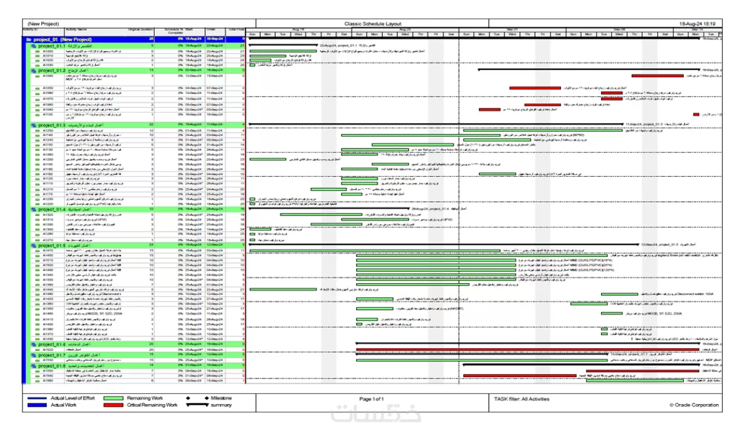Select activity ID A1460 cell
This screenshot has width=752, height=431.
[48, 313]
